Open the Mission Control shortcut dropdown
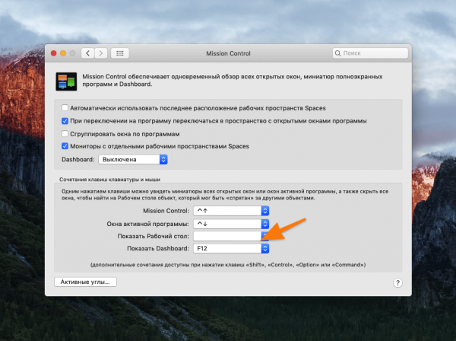The width and height of the screenshot is (456, 341). click(x=231, y=211)
